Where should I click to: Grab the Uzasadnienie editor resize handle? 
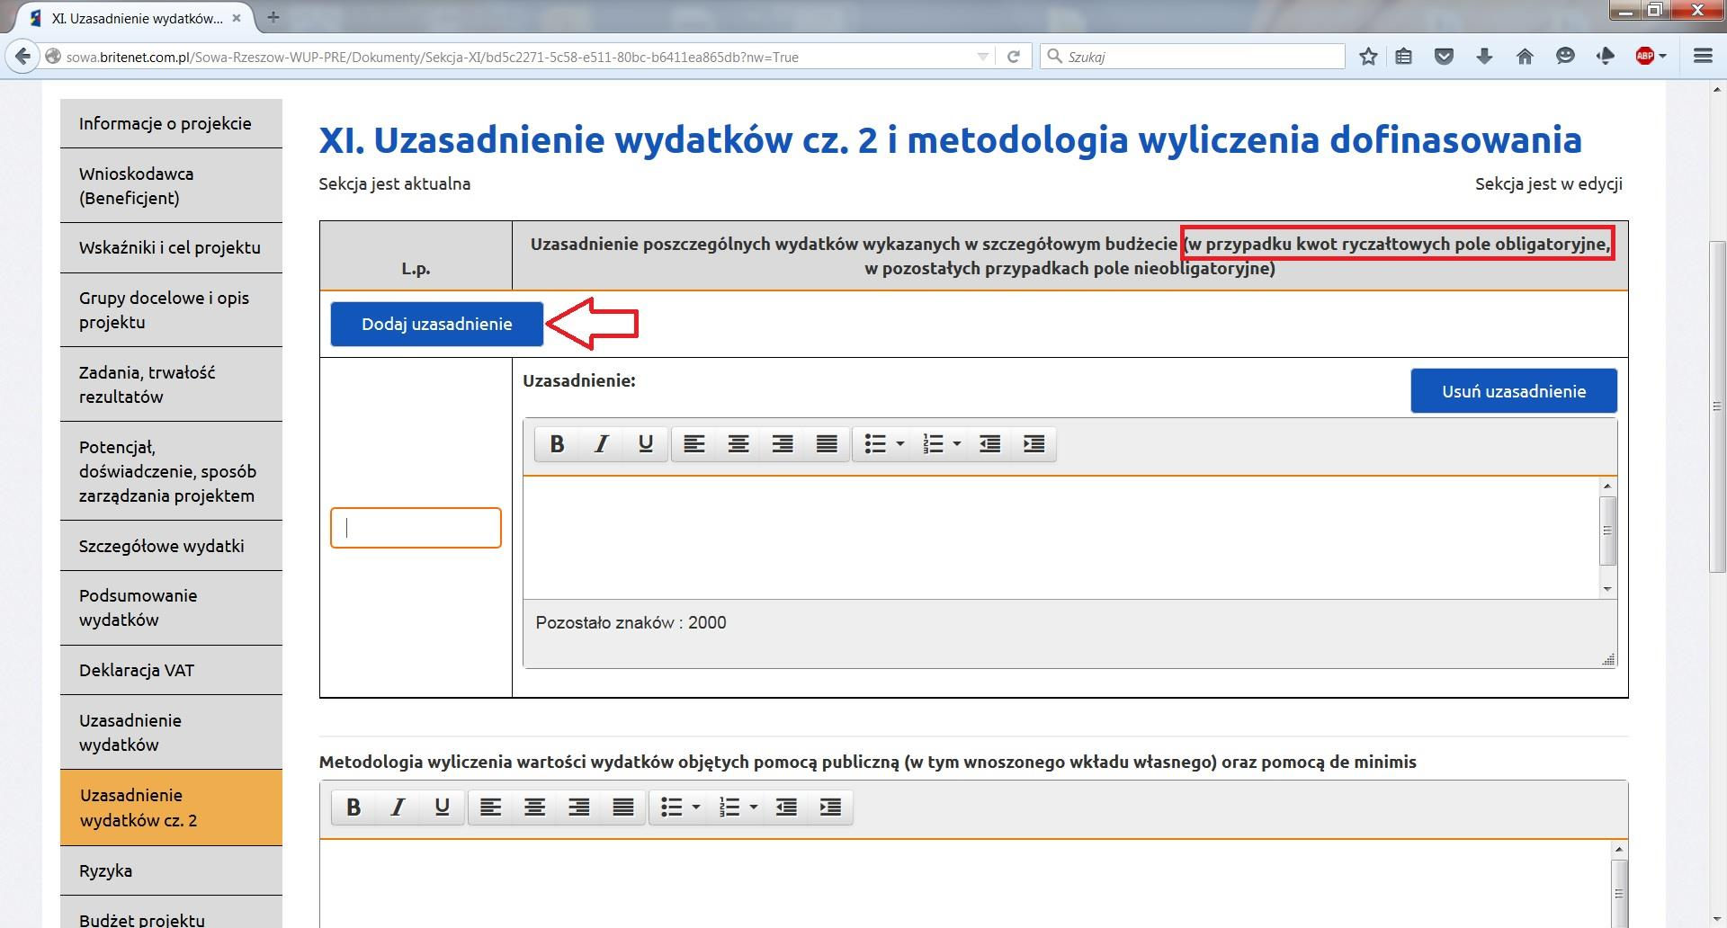click(x=1608, y=659)
